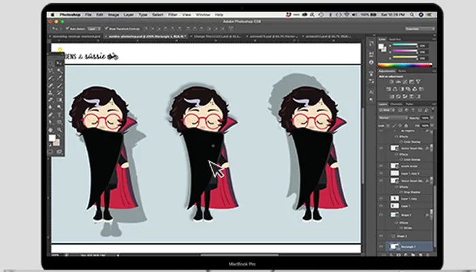476x272 pixels.
Task: Click the Layers panel scrollbar
Action: click(x=436, y=216)
